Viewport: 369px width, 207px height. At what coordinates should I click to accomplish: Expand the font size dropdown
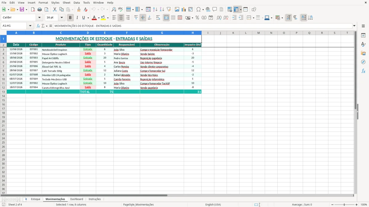tap(62, 18)
